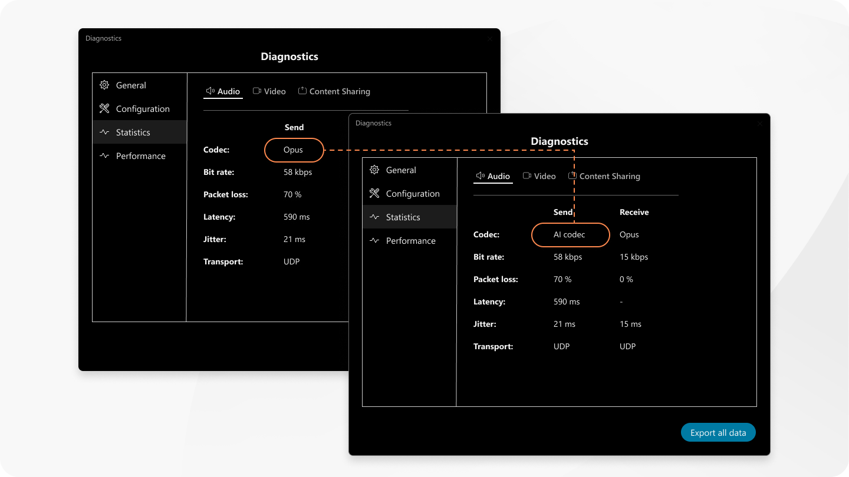Click Receive column header in front window
The image size is (849, 477).
click(x=634, y=212)
